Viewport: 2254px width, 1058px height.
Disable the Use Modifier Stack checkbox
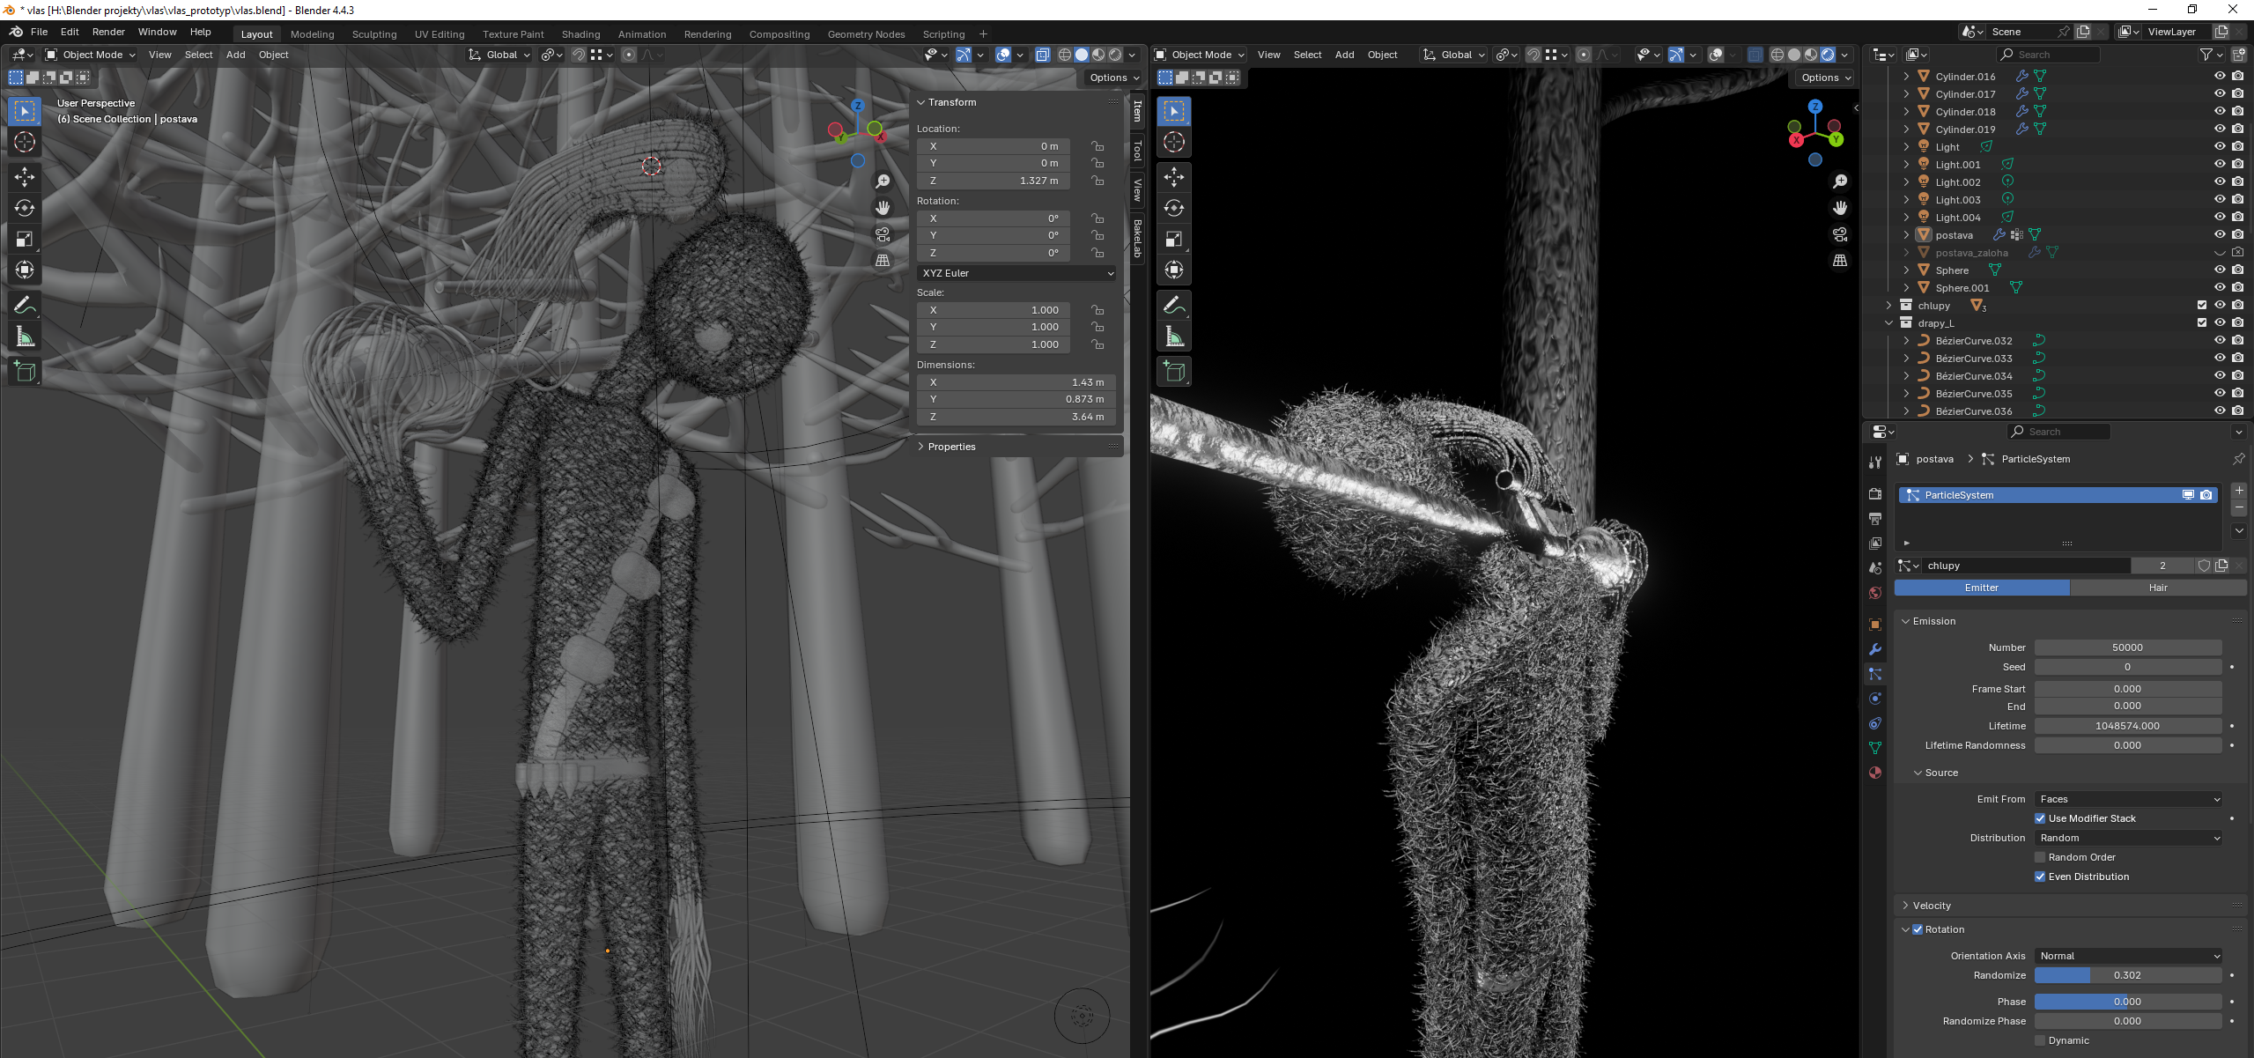[x=2040, y=818]
